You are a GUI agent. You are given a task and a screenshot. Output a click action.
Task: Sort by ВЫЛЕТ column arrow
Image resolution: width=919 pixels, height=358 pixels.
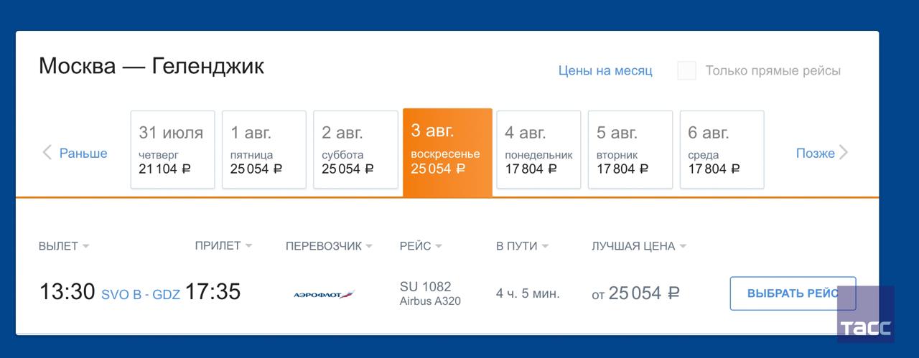[x=85, y=247]
